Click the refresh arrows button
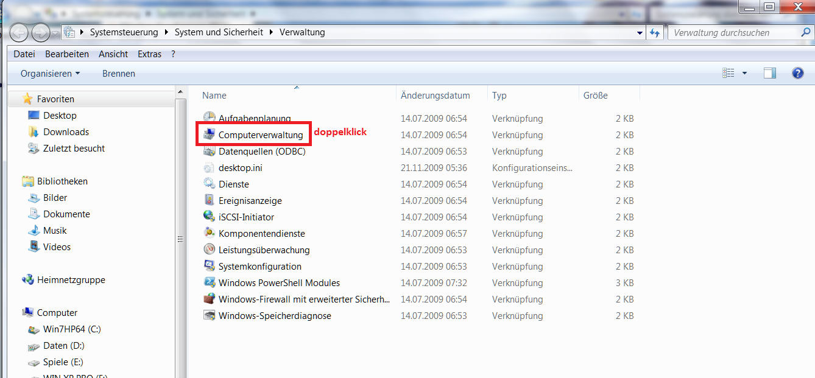Screen dimensions: 815x378 click(x=655, y=32)
